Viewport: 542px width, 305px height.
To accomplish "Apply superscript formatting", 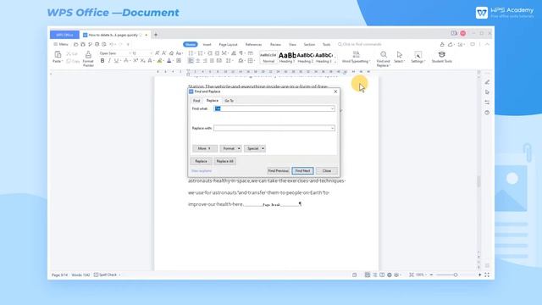I will (135, 61).
